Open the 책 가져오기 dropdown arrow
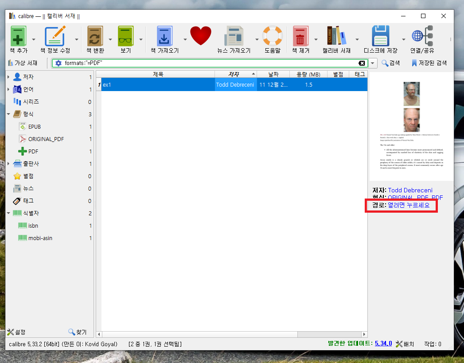The height and width of the screenshot is (363, 464). coord(185,39)
